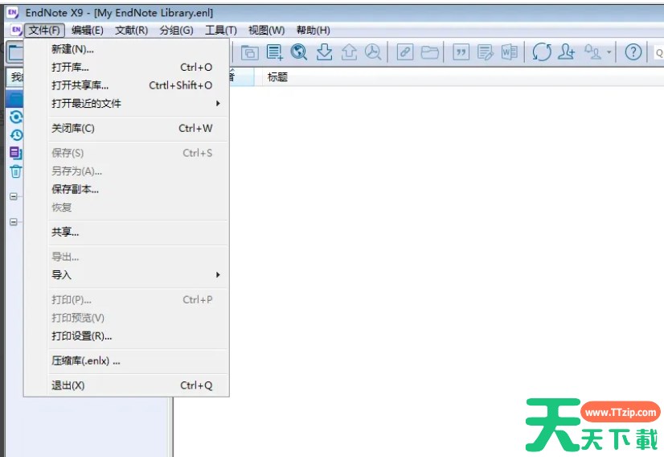Screen dimensions: 664x457
Task: Open Online Search globe icon
Action: 299,52
